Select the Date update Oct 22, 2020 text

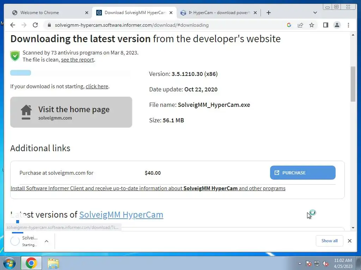click(x=183, y=89)
